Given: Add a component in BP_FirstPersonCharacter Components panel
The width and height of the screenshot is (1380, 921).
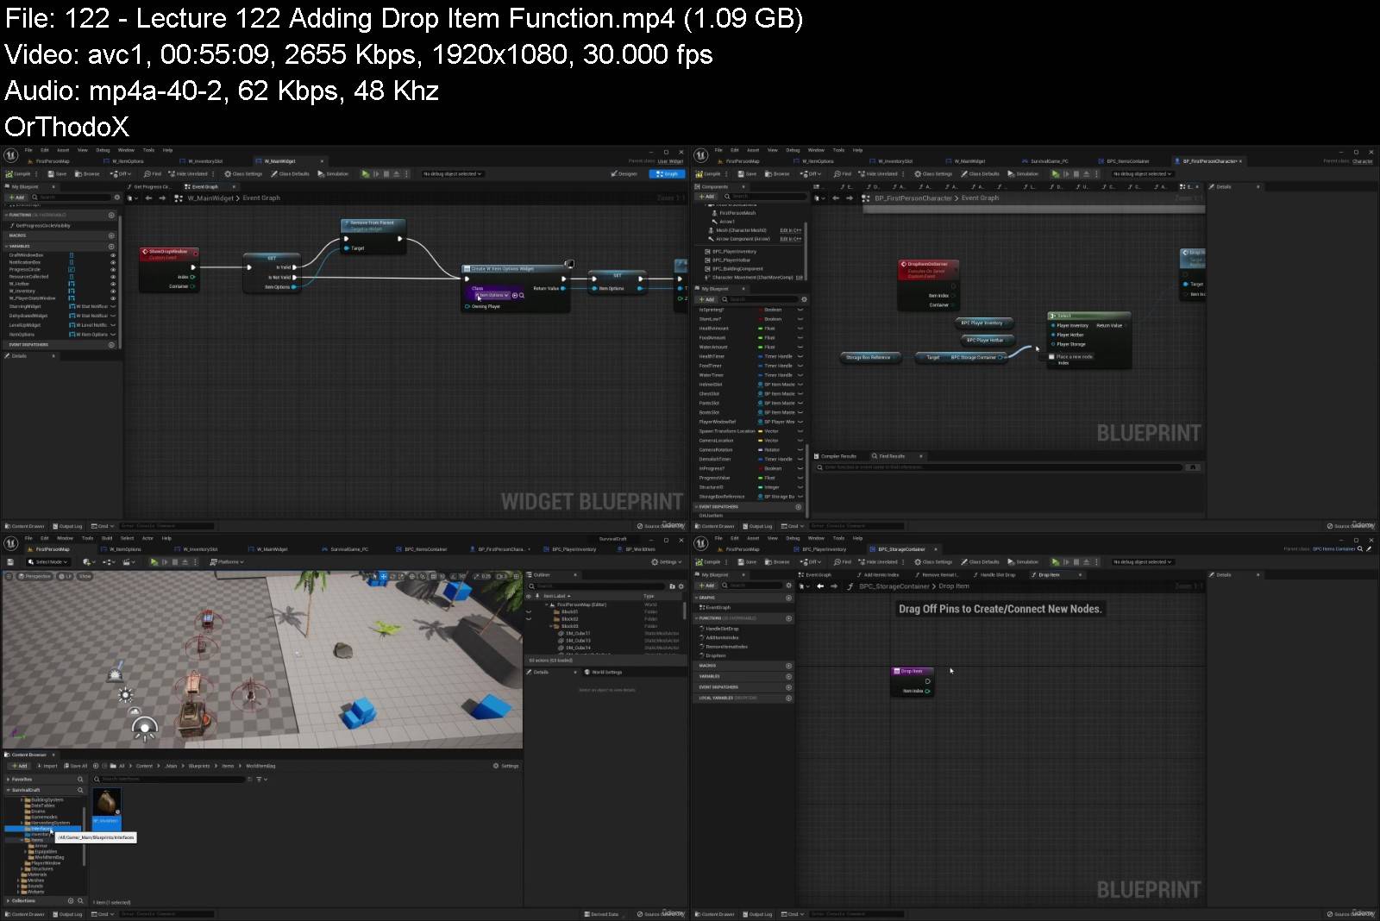Looking at the screenshot, I should coord(707,197).
